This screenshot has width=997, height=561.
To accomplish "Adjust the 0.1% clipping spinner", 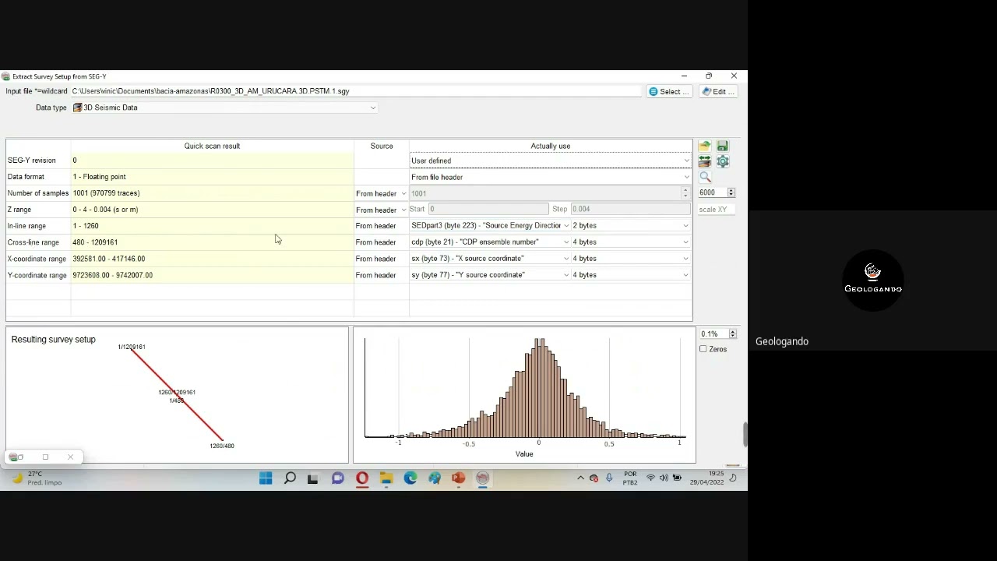I will [717, 333].
